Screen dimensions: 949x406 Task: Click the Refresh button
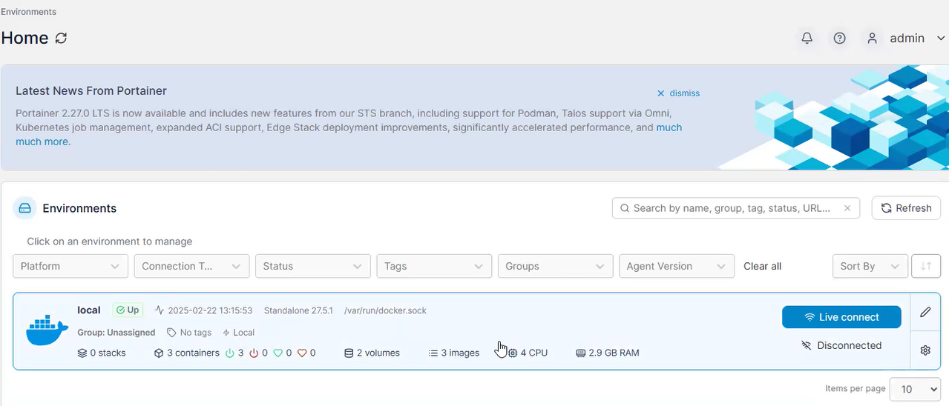[906, 208]
